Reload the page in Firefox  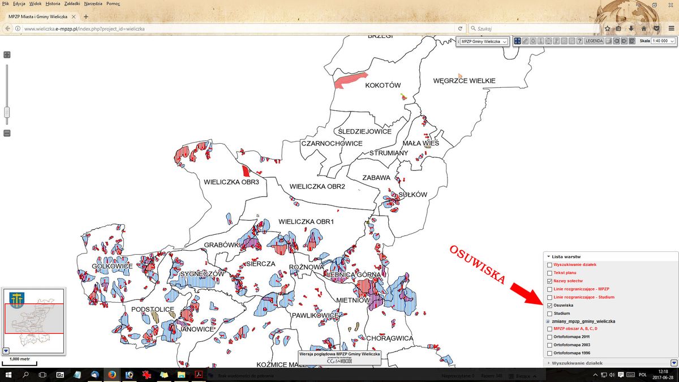coord(460,28)
